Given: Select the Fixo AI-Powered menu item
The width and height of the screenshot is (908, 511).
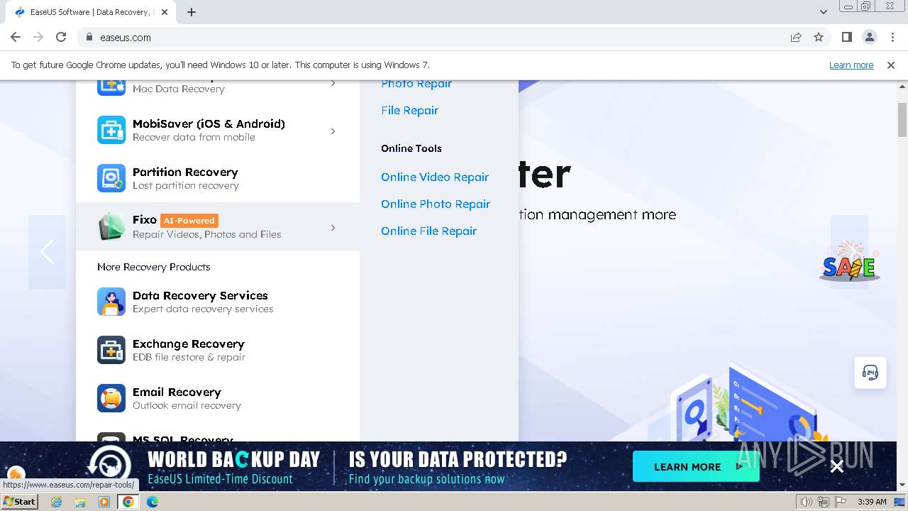Looking at the screenshot, I should point(218,226).
